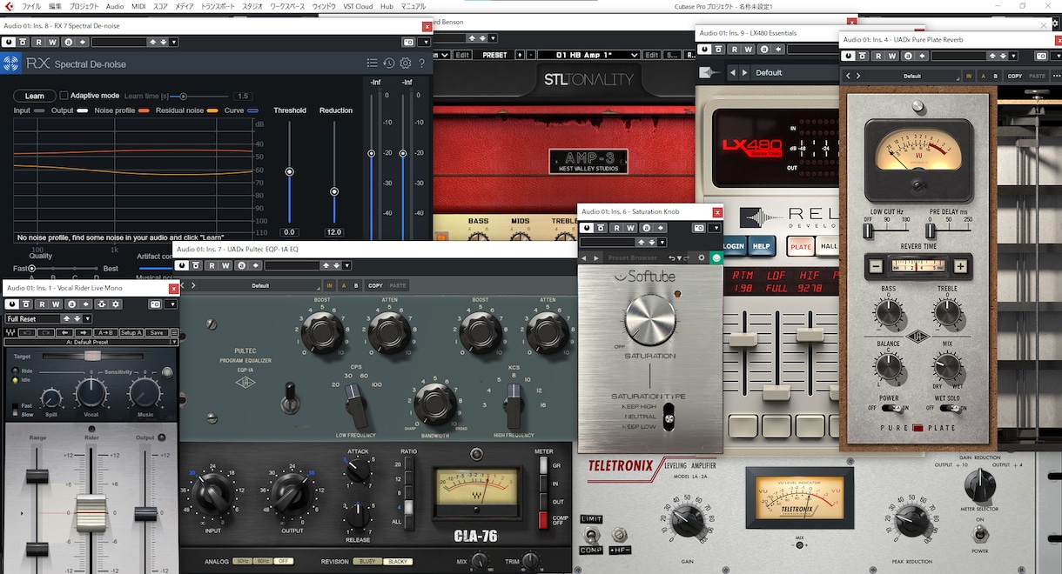1062x574 pixels.
Task: Increase reverb time with plus button on Pure Plate
Action: (960, 266)
